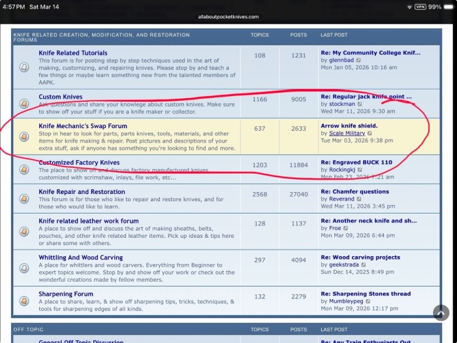This screenshot has height=343, width=457.
Task: Click latest-post icon beside Reverand
Action: coord(359,199)
